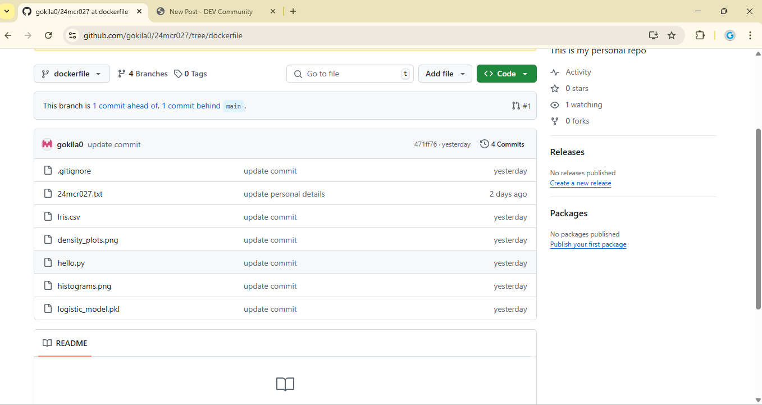762x405 pixels.
Task: Close the gokila0/24mcr027 browser tab
Action: [x=139, y=11]
